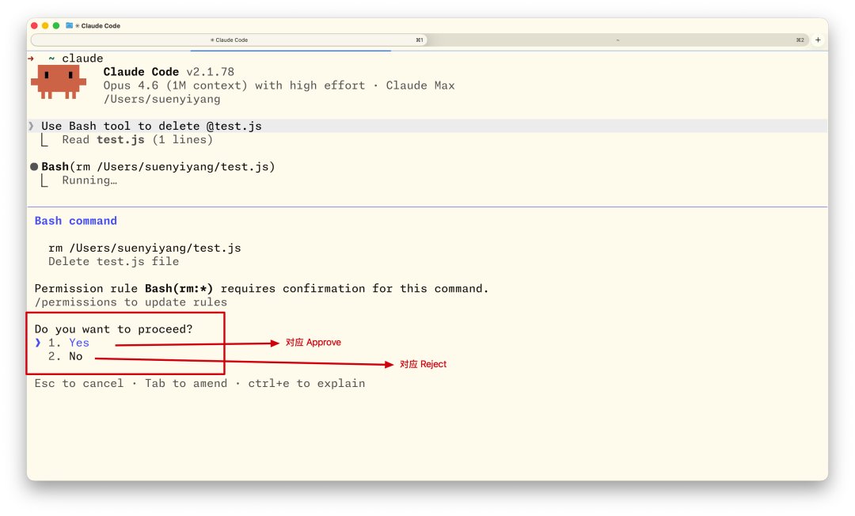The image size is (855, 516).
Task: Click the 'rm /Users/suenyiyang/test.js' command line
Action: [x=145, y=248]
